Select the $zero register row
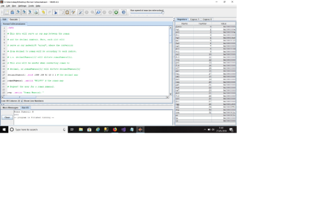329x219 pixels. click(x=206, y=27)
